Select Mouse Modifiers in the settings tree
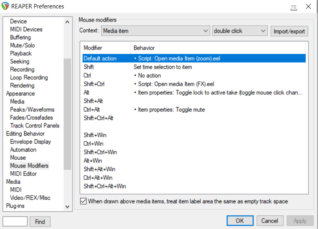 (29, 166)
